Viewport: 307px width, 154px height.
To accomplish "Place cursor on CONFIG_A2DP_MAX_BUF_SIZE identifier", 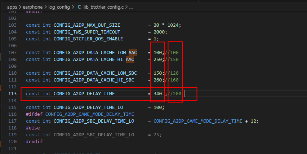I will pos(87,25).
